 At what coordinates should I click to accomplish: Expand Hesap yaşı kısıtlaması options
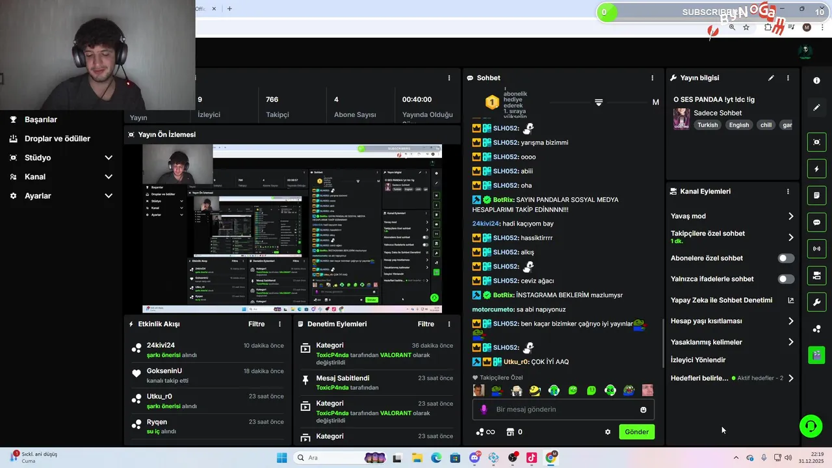click(x=791, y=321)
